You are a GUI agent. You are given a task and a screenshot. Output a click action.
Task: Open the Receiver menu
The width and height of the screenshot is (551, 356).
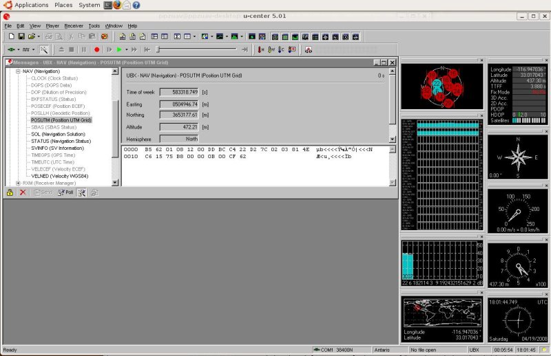coord(74,26)
